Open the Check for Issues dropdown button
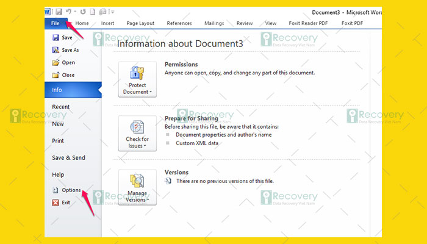 [137, 133]
